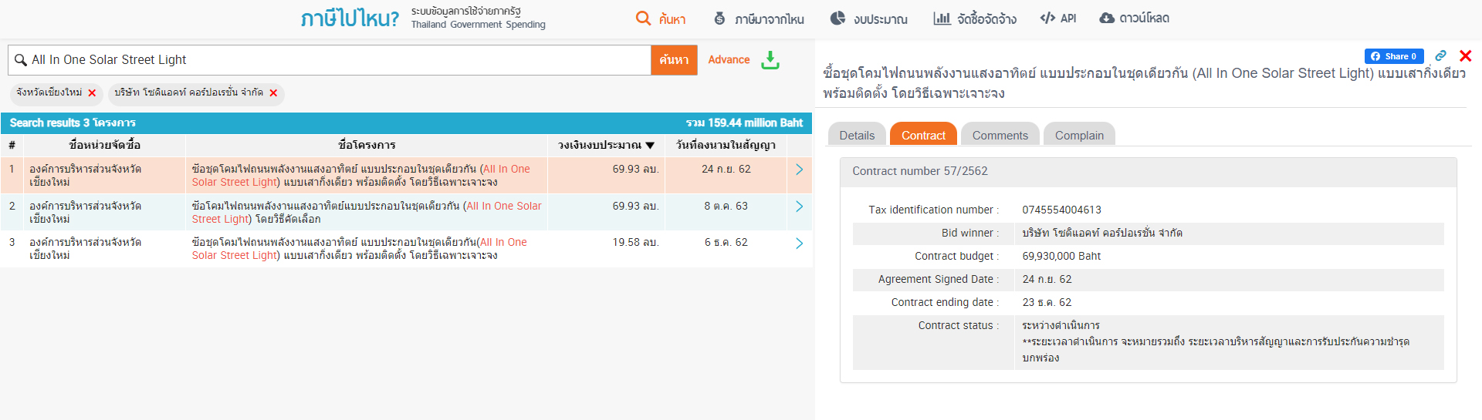Remove the บริษัท โซดิแอคท์ filter tag

273,93
